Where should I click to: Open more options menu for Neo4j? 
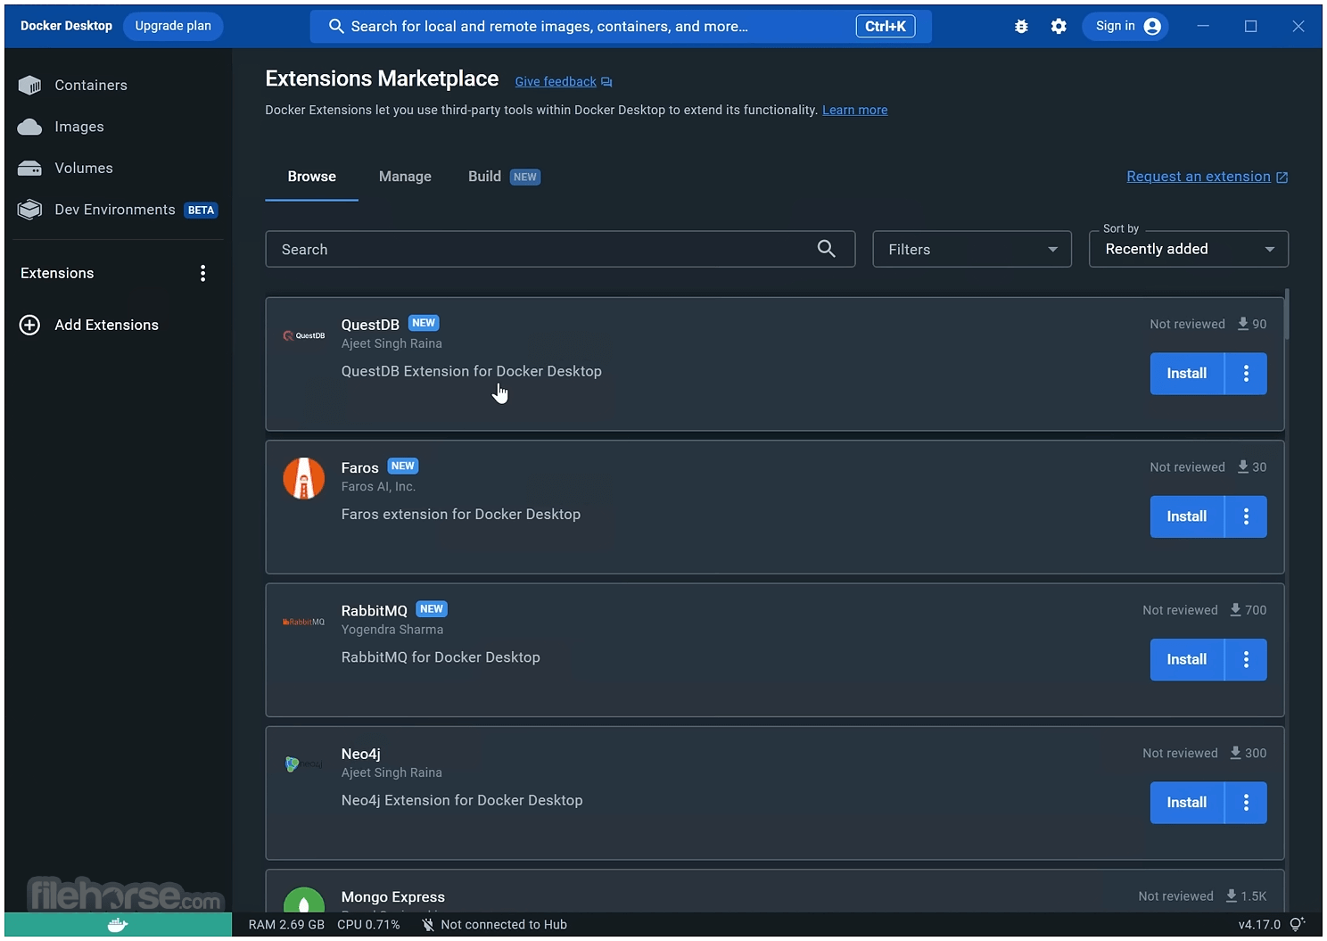click(x=1247, y=803)
